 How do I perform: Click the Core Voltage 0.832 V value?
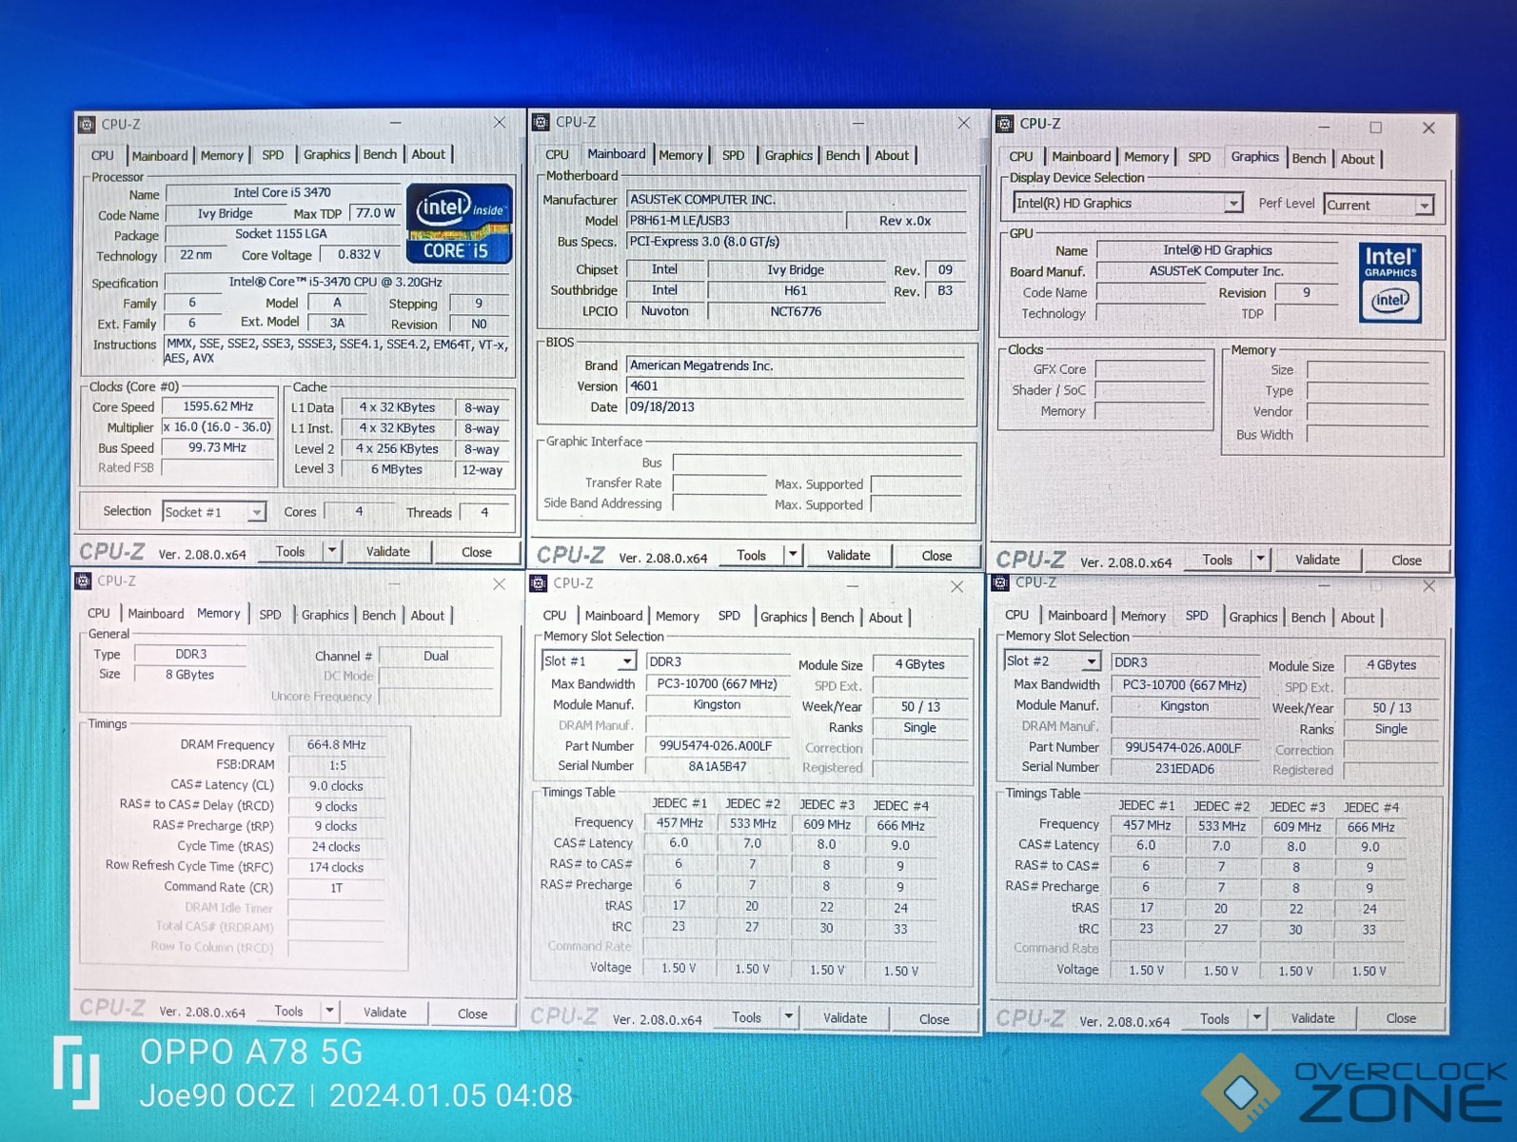click(359, 254)
